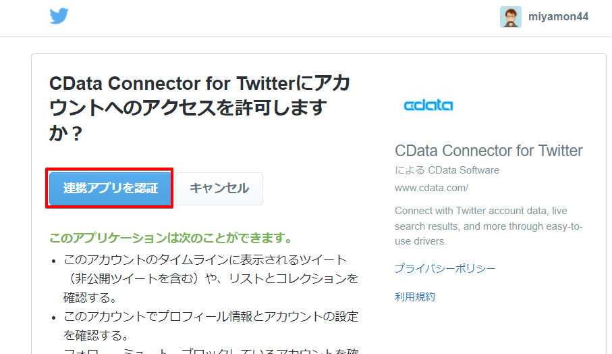Image resolution: width=612 pixels, height=354 pixels.
Task: Open the miyamon44 profile avatar
Action: [511, 17]
